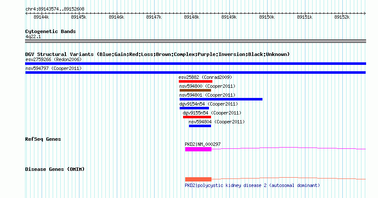The image size is (378, 198).
Task: Click the 89147k ruler position
Action: [x=154, y=17]
